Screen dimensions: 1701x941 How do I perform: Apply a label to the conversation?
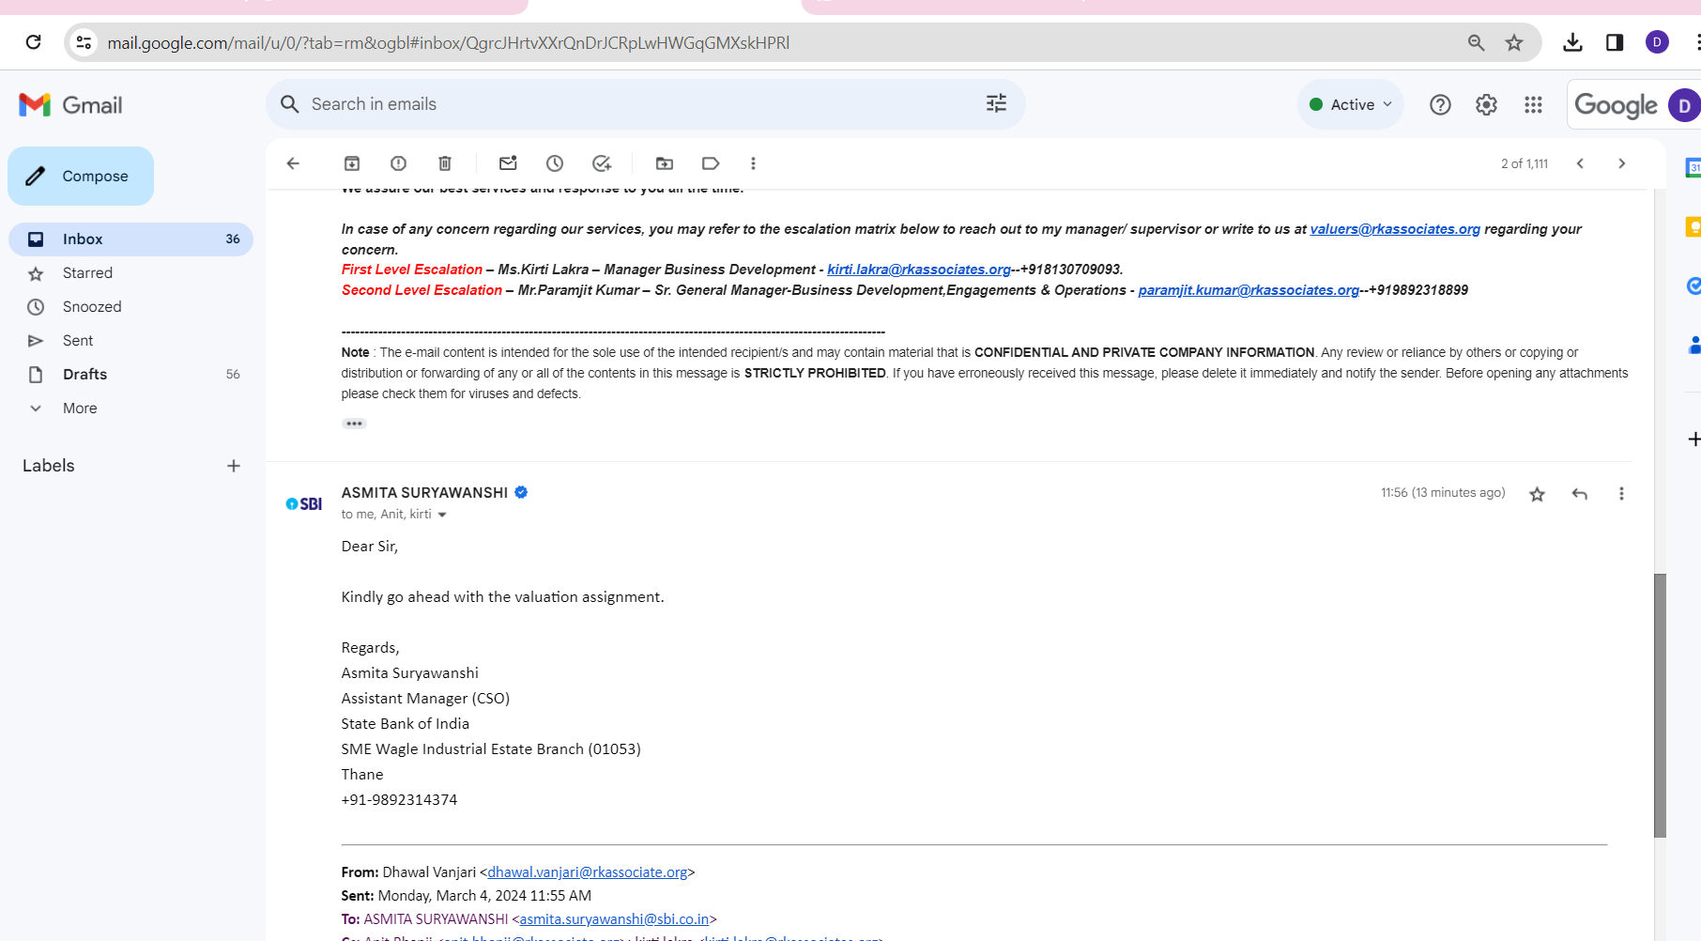[x=711, y=163]
